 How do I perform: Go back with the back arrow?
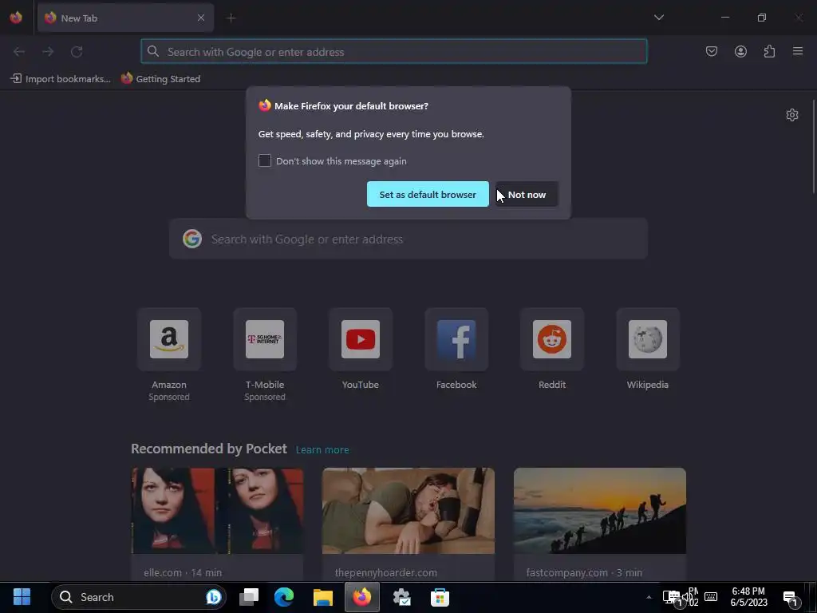coord(19,52)
